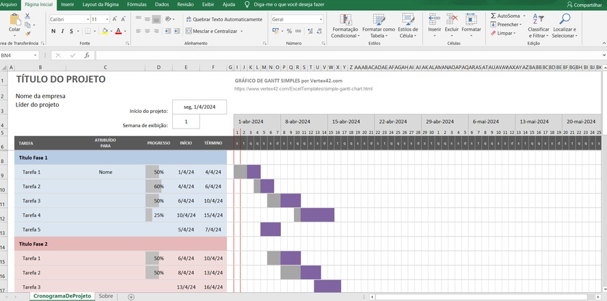Expand the Geral number format dropdown
This screenshot has height=301, width=607.
click(x=321, y=19)
